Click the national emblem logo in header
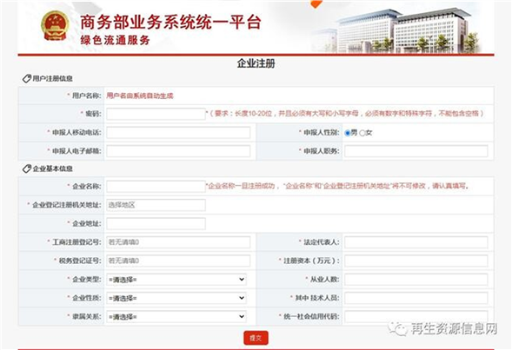The image size is (512, 350). point(55,26)
